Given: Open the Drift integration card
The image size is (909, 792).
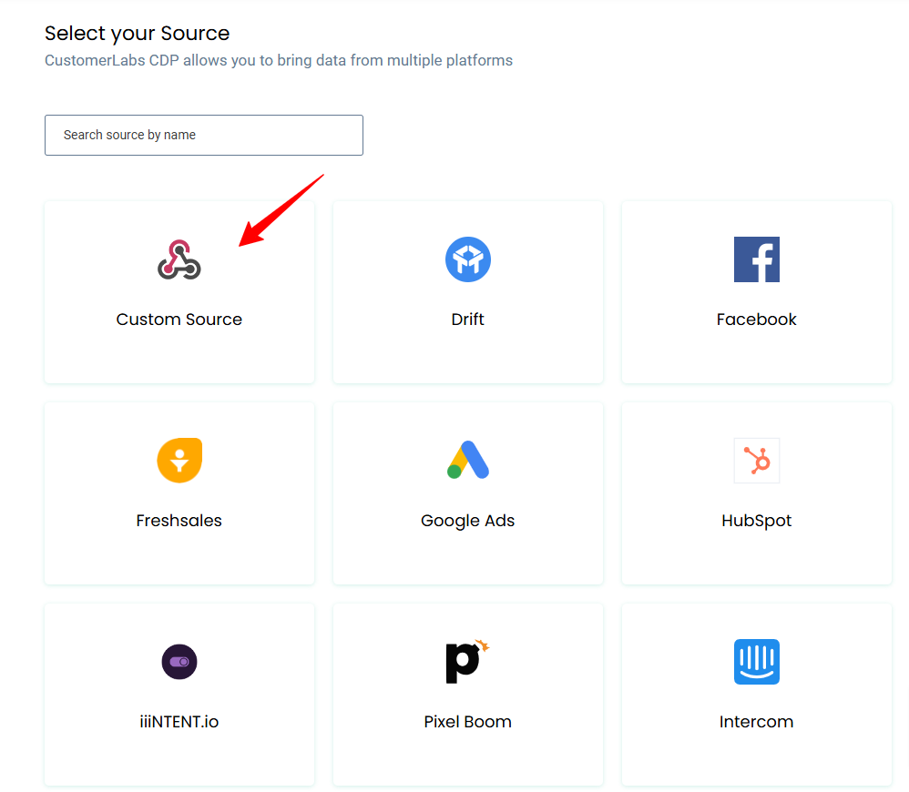Looking at the screenshot, I should (x=467, y=291).
